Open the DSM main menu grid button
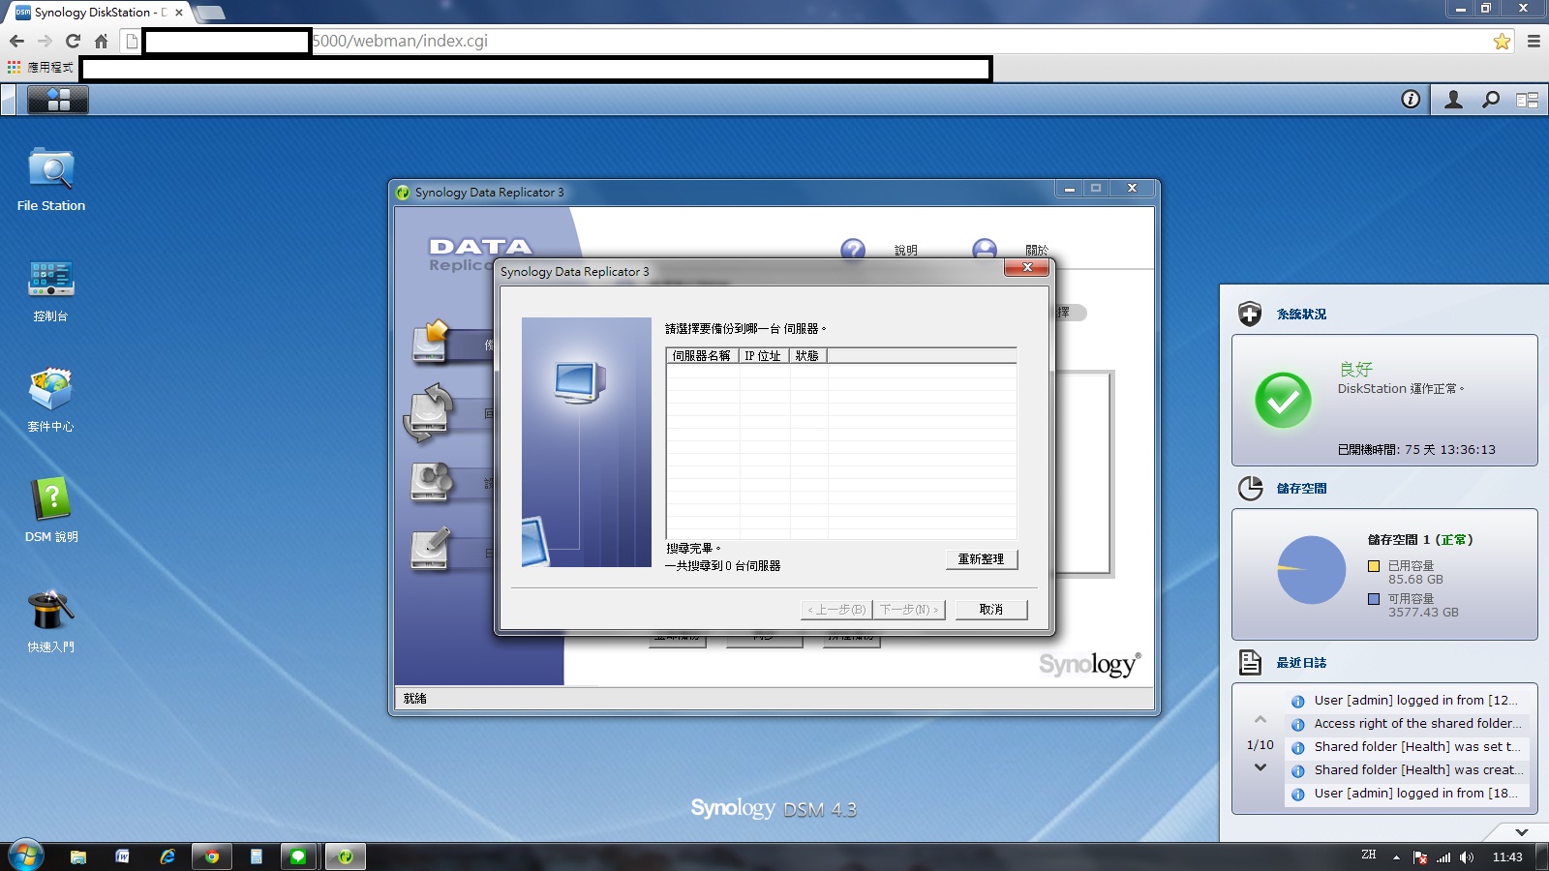This screenshot has width=1549, height=871. point(58,100)
